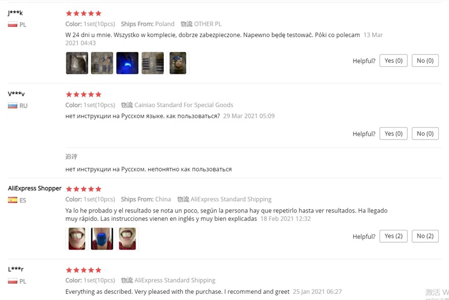The width and height of the screenshot is (449, 300).
Task: Click the star rating on L***r's review
Action: (x=84, y=270)
